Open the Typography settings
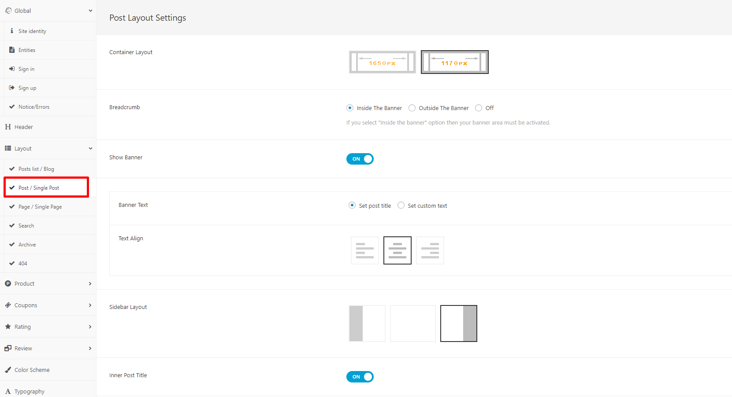The height and width of the screenshot is (397, 732). [x=29, y=392]
